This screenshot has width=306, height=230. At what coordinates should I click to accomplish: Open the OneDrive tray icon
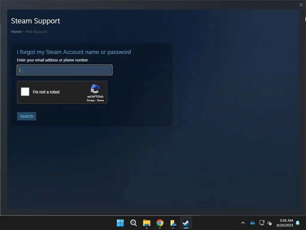pos(253,223)
